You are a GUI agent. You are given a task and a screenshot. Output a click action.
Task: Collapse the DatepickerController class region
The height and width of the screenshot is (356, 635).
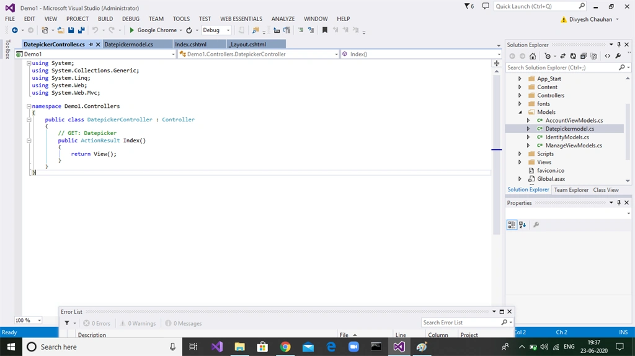(29, 119)
